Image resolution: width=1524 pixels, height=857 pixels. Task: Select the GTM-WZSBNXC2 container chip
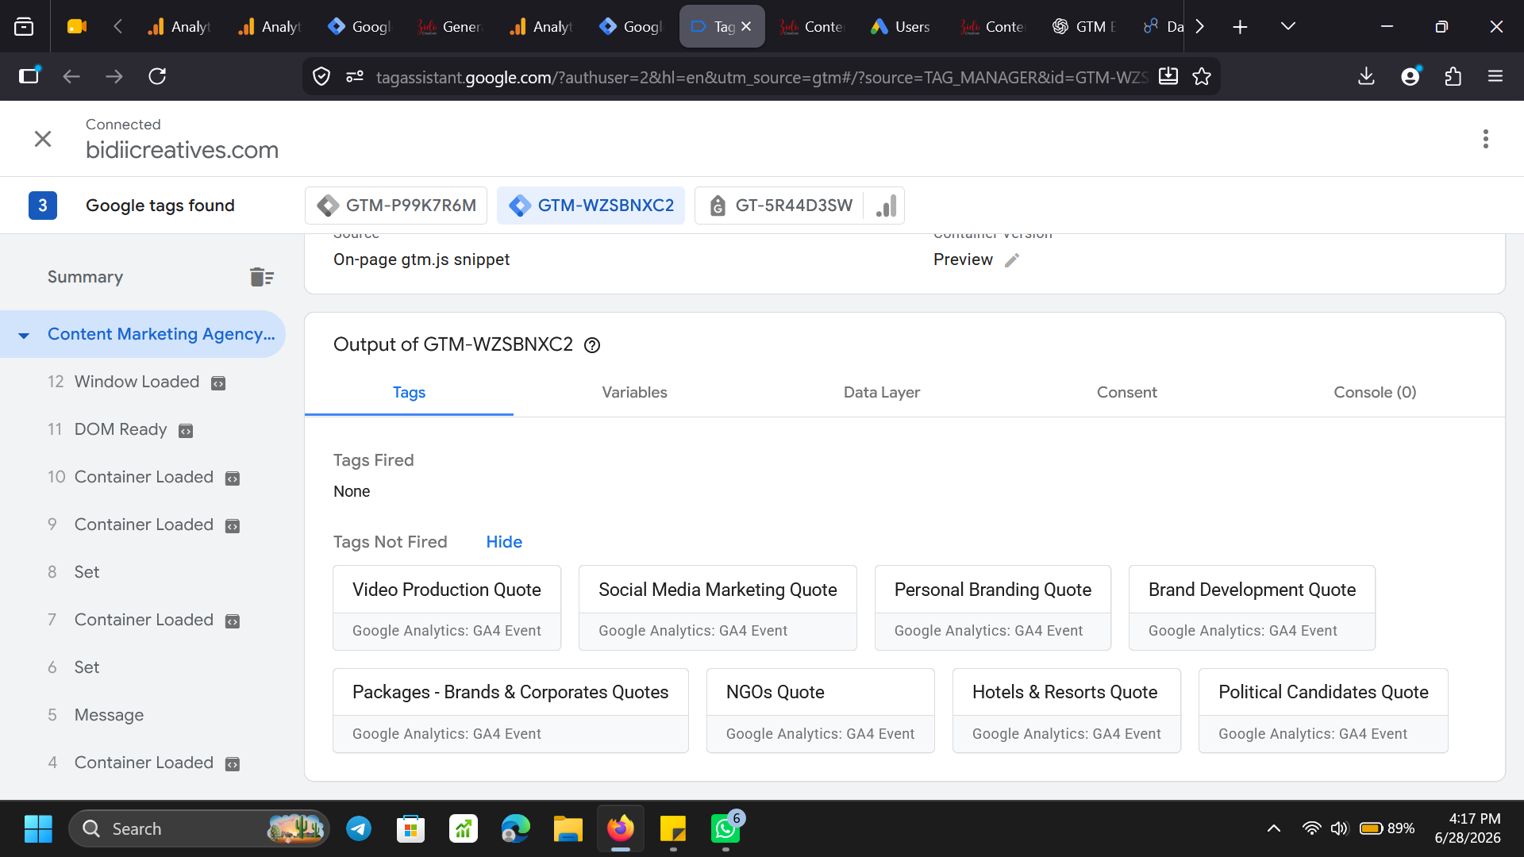tap(591, 206)
